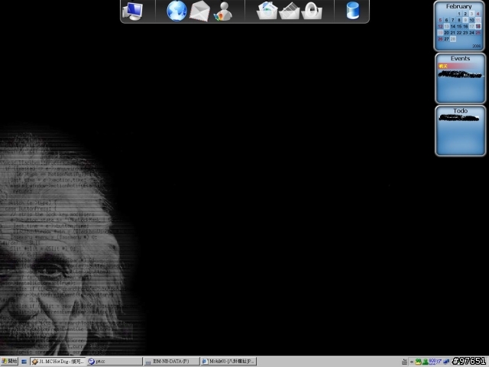The image size is (489, 367).
Task: Open the music headphones folder dock icon
Action: pyautogui.click(x=312, y=11)
